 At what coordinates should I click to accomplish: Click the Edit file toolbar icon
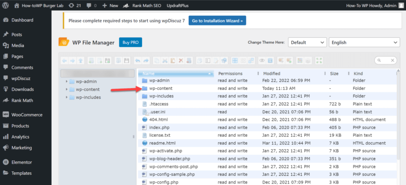(216, 61)
